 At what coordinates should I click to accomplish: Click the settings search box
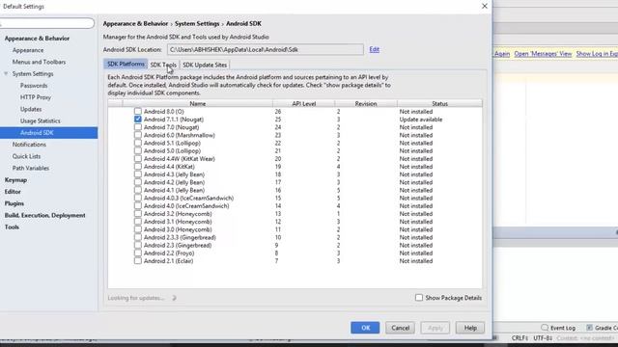coord(47,23)
